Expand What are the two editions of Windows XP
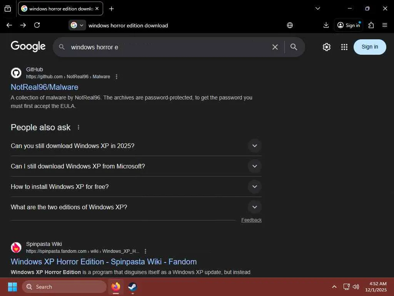 136,207
